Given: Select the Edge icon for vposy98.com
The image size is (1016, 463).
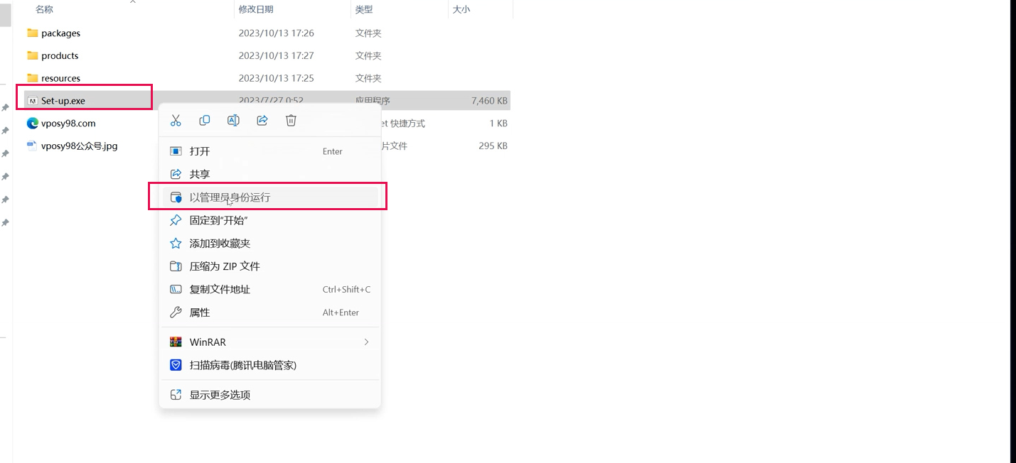Looking at the screenshot, I should pos(32,124).
